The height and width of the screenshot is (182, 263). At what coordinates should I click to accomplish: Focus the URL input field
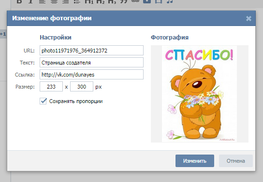[91, 50]
